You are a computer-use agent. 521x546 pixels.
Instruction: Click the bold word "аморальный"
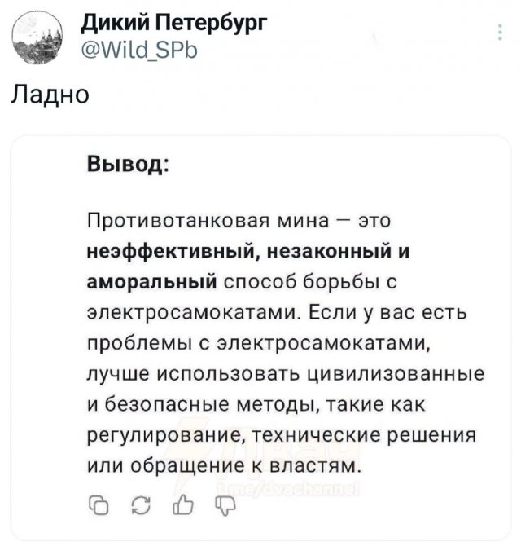pos(151,281)
